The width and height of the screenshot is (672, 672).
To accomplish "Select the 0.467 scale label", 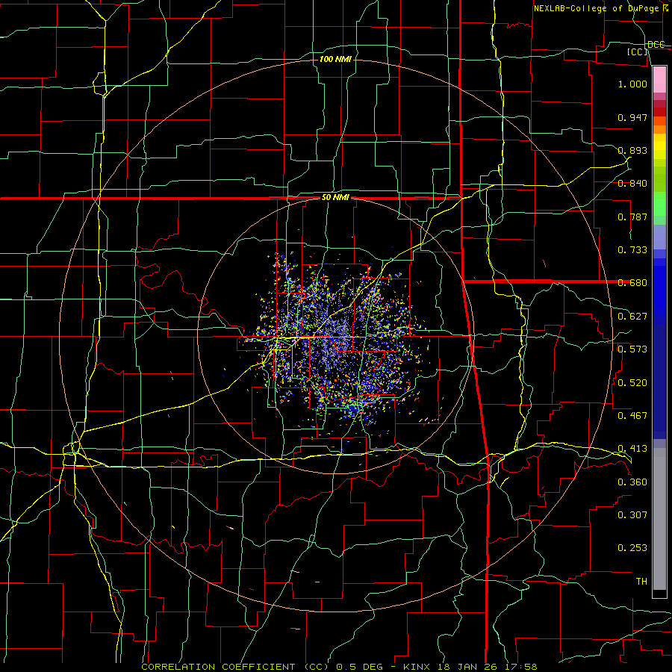I will pos(632,416).
